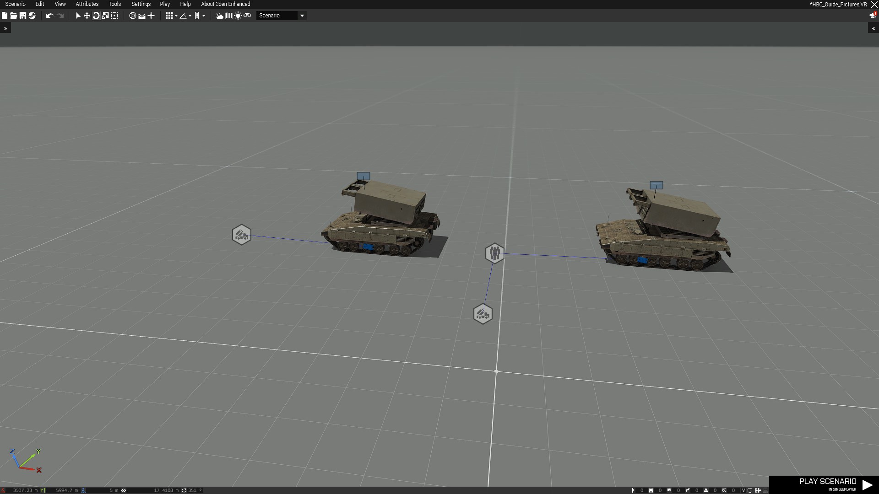Open a scenario with folder icon
The image size is (879, 494).
click(14, 16)
